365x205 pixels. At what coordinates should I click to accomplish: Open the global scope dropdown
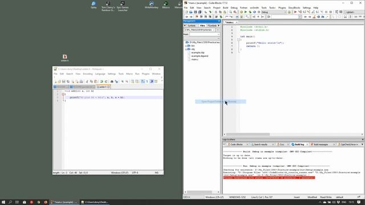(355, 12)
